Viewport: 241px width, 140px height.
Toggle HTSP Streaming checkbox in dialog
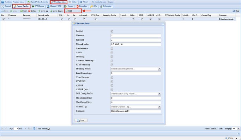(112, 65)
